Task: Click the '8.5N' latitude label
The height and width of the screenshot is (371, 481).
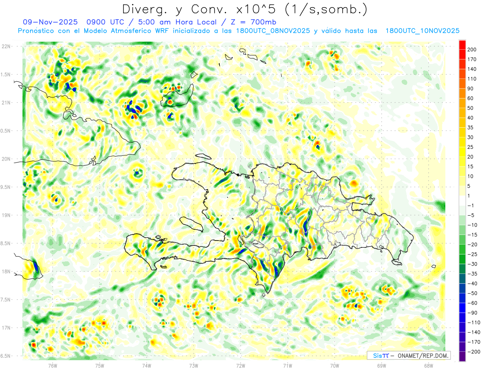Action: pyautogui.click(x=6, y=243)
